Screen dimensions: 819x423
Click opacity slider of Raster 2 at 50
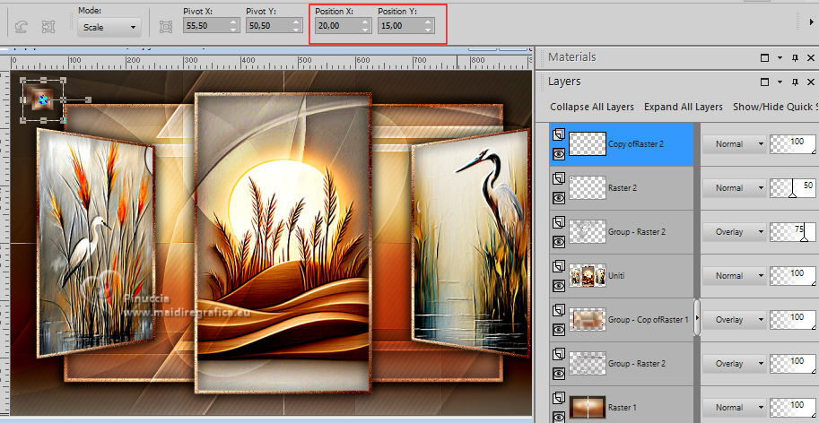[792, 188]
